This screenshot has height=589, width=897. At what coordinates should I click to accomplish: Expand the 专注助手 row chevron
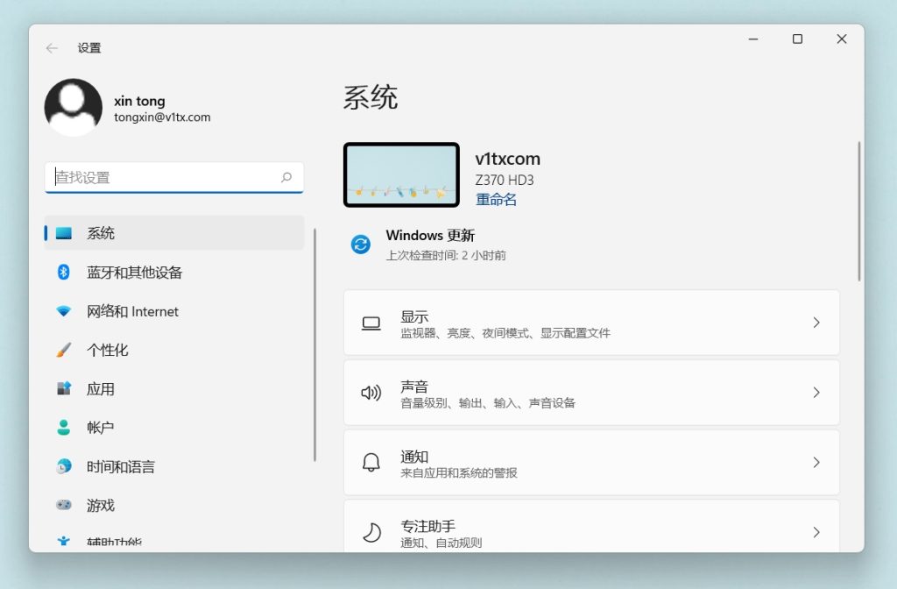coord(816,532)
